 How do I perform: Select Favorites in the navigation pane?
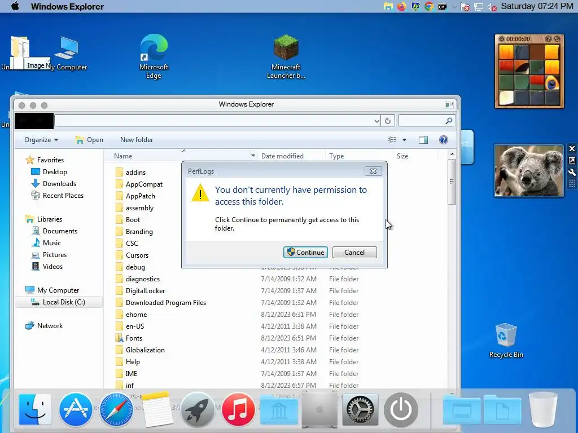(x=45, y=160)
